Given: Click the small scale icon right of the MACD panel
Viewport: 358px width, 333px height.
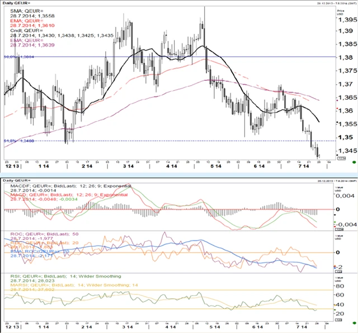Looking at the screenshot, I should (338, 229).
